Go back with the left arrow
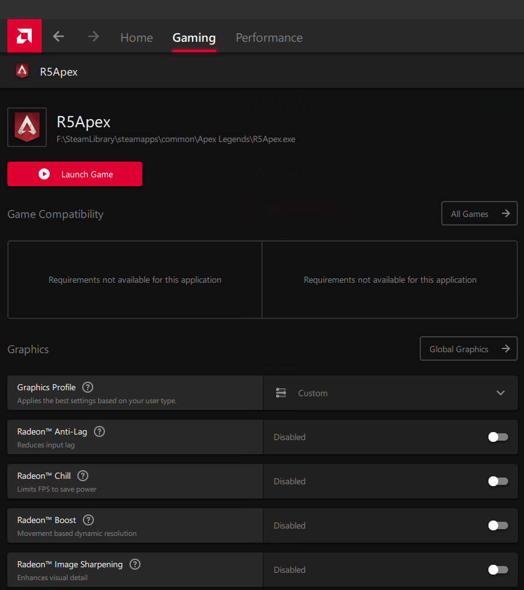This screenshot has width=524, height=590. click(x=58, y=37)
